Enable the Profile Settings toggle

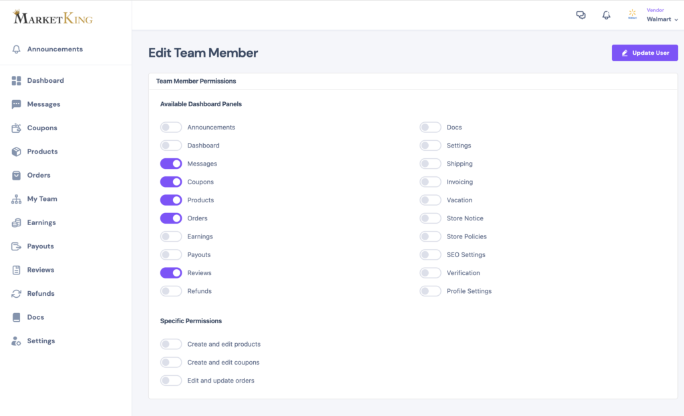(x=431, y=291)
